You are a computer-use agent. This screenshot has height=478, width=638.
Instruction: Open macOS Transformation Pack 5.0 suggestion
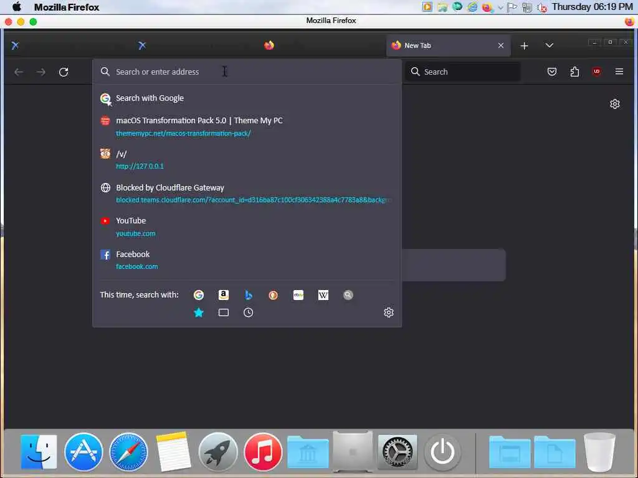[x=247, y=126]
